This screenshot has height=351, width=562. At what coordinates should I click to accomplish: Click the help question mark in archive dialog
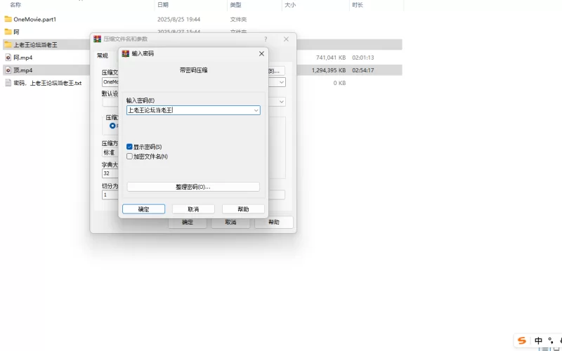coord(266,39)
